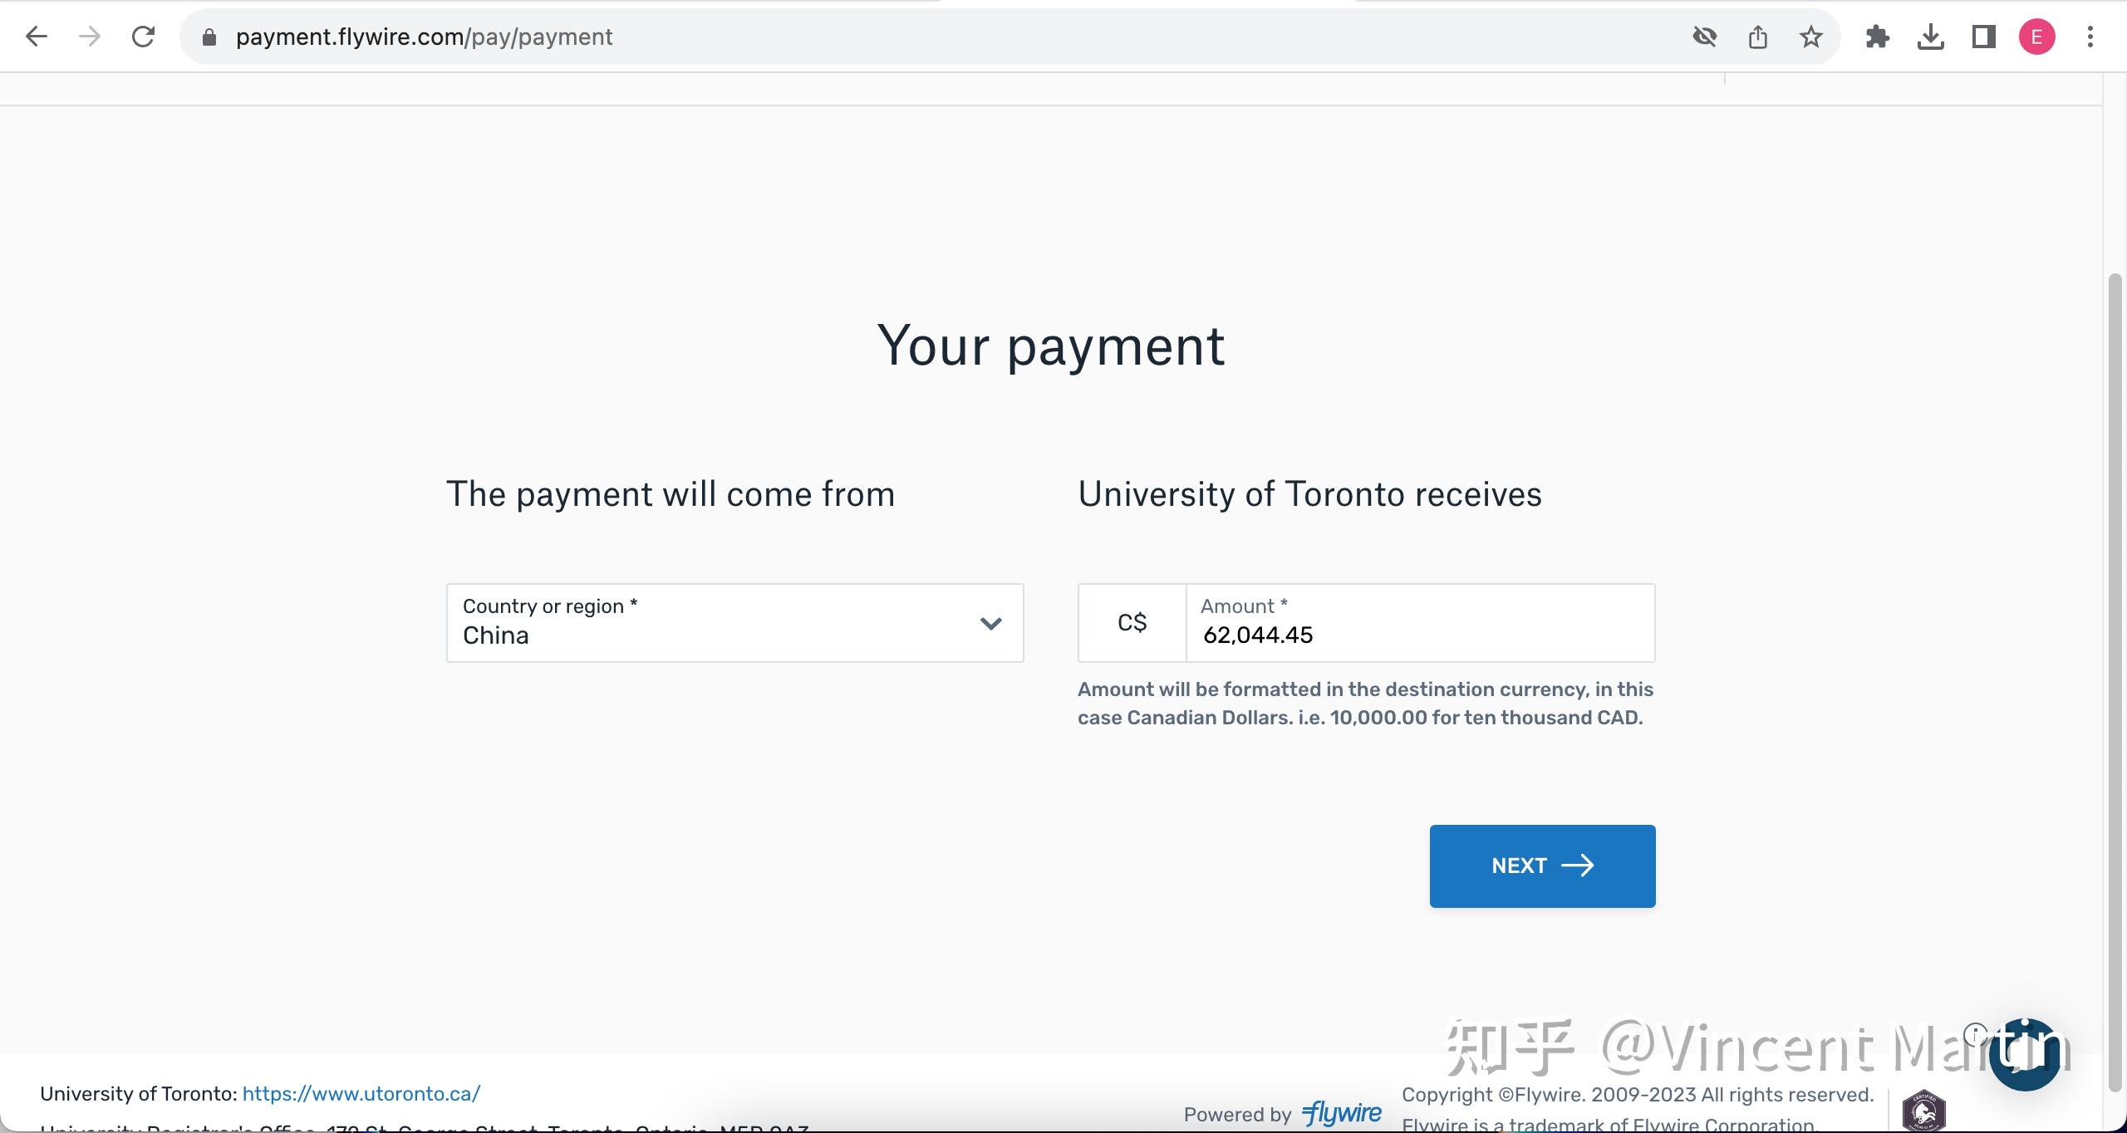Click the share page icon
The height and width of the screenshot is (1133, 2127).
[1757, 37]
